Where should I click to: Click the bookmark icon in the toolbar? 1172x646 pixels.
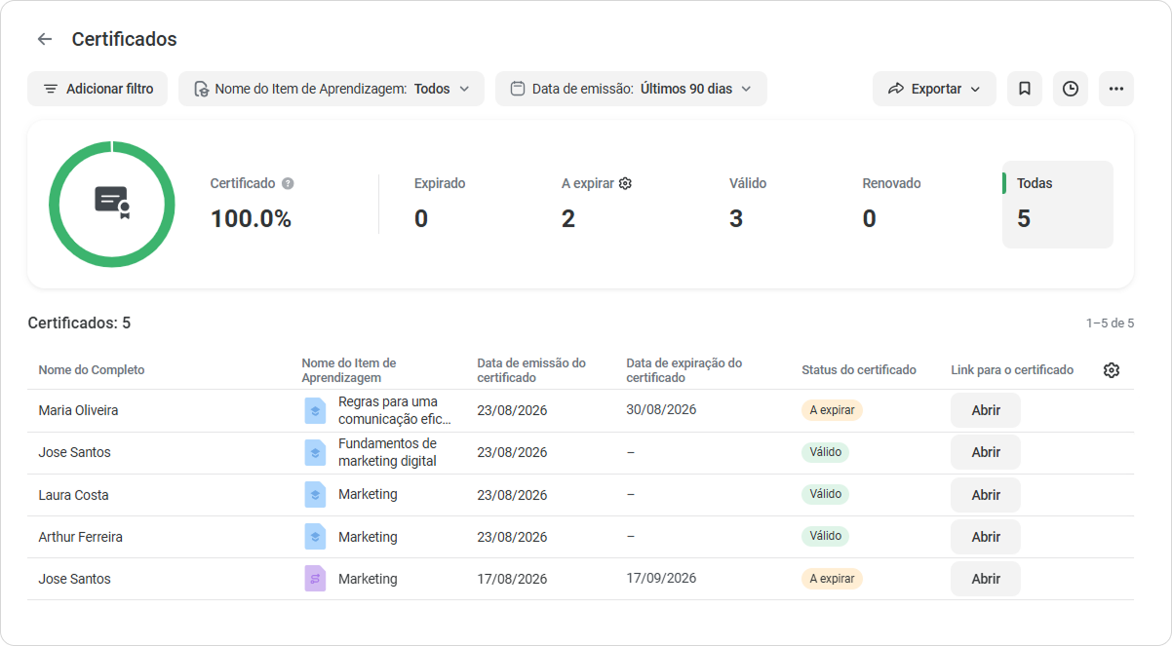[x=1025, y=89]
